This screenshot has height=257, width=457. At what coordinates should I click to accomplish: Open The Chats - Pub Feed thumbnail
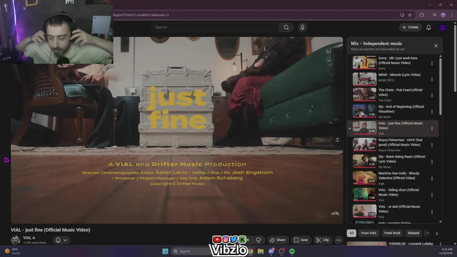click(365, 95)
